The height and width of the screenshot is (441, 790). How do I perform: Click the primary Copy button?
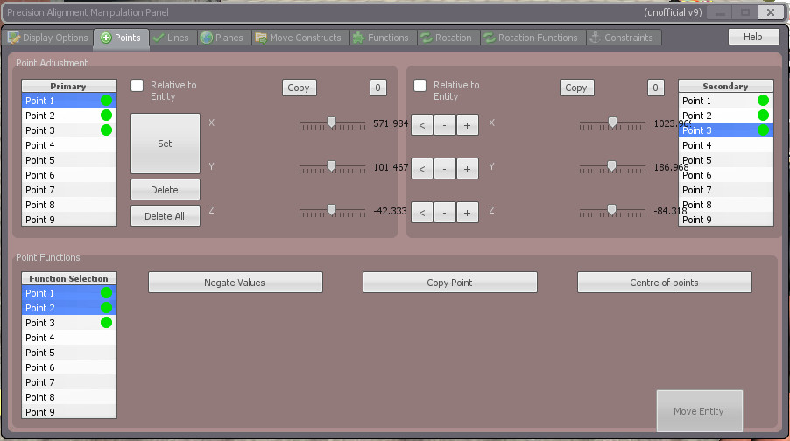click(x=299, y=87)
